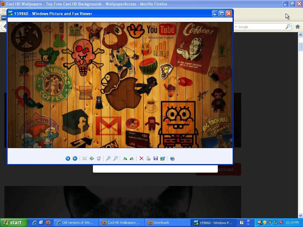Delete the image with the red X
The height and width of the screenshot is (227, 303).
click(141, 158)
